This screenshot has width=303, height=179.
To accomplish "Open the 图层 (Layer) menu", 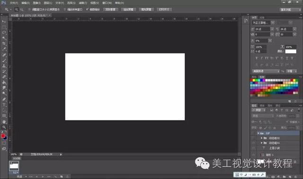I will (x=48, y=3).
